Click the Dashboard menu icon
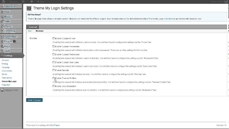This screenshot has width=229, height=129. click(x=2, y=7)
